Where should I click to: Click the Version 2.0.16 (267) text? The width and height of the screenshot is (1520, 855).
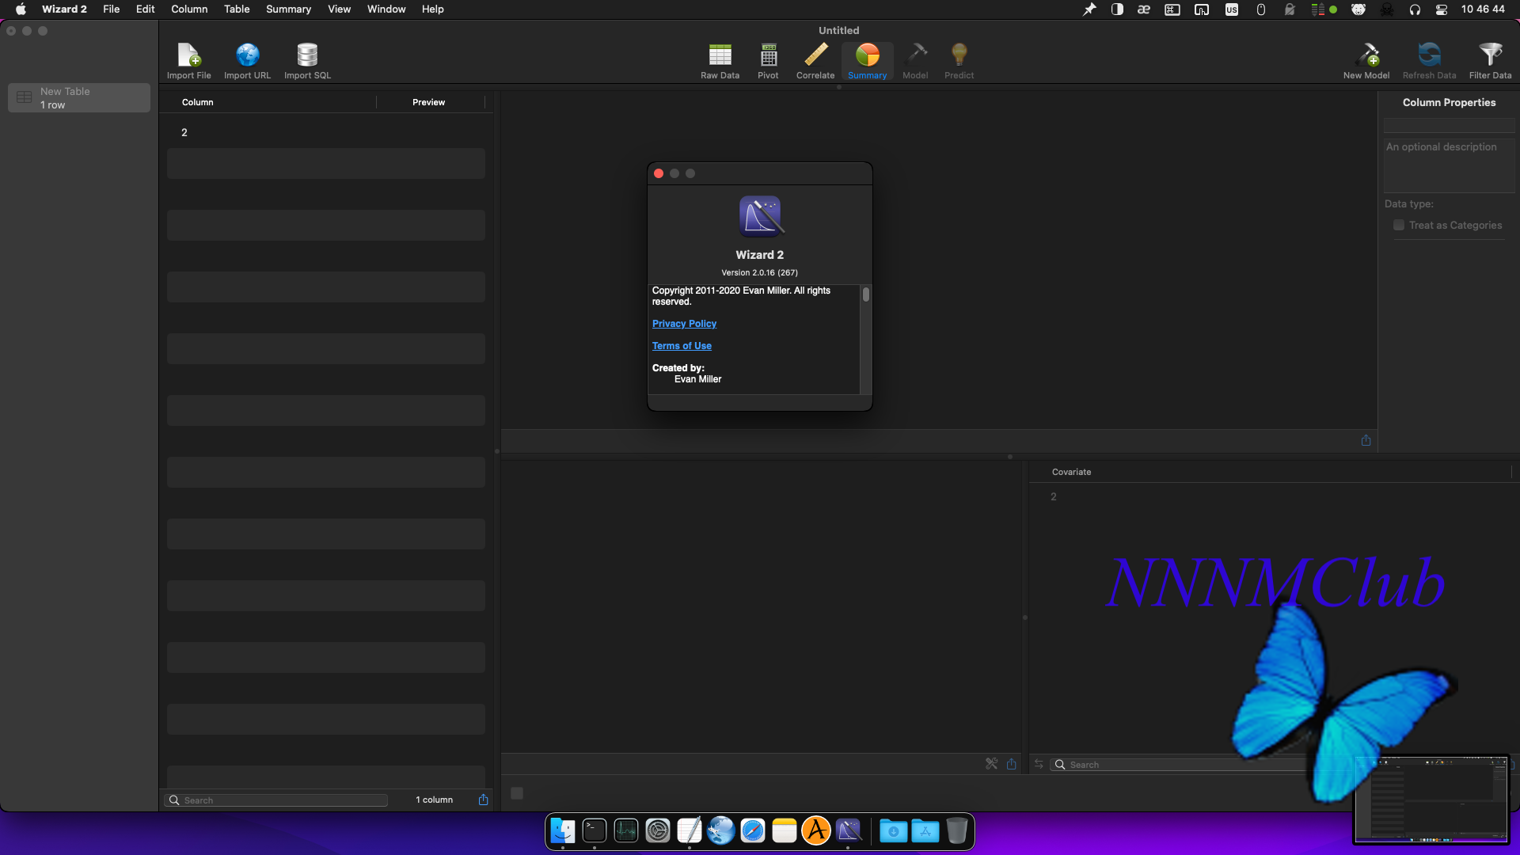pos(759,272)
